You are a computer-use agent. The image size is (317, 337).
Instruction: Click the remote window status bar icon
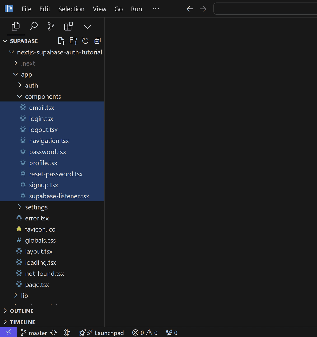point(8,333)
